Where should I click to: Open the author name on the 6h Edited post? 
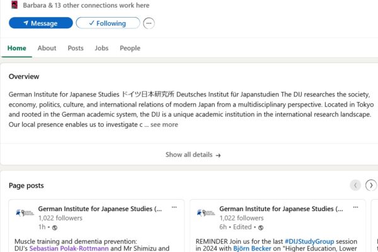[x=281, y=209]
